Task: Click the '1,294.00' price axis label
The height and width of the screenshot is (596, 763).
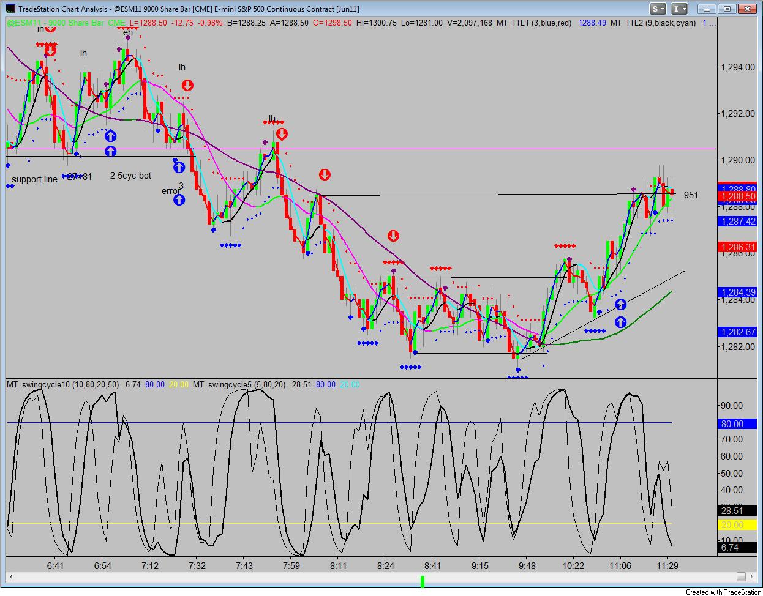Action: [x=738, y=67]
